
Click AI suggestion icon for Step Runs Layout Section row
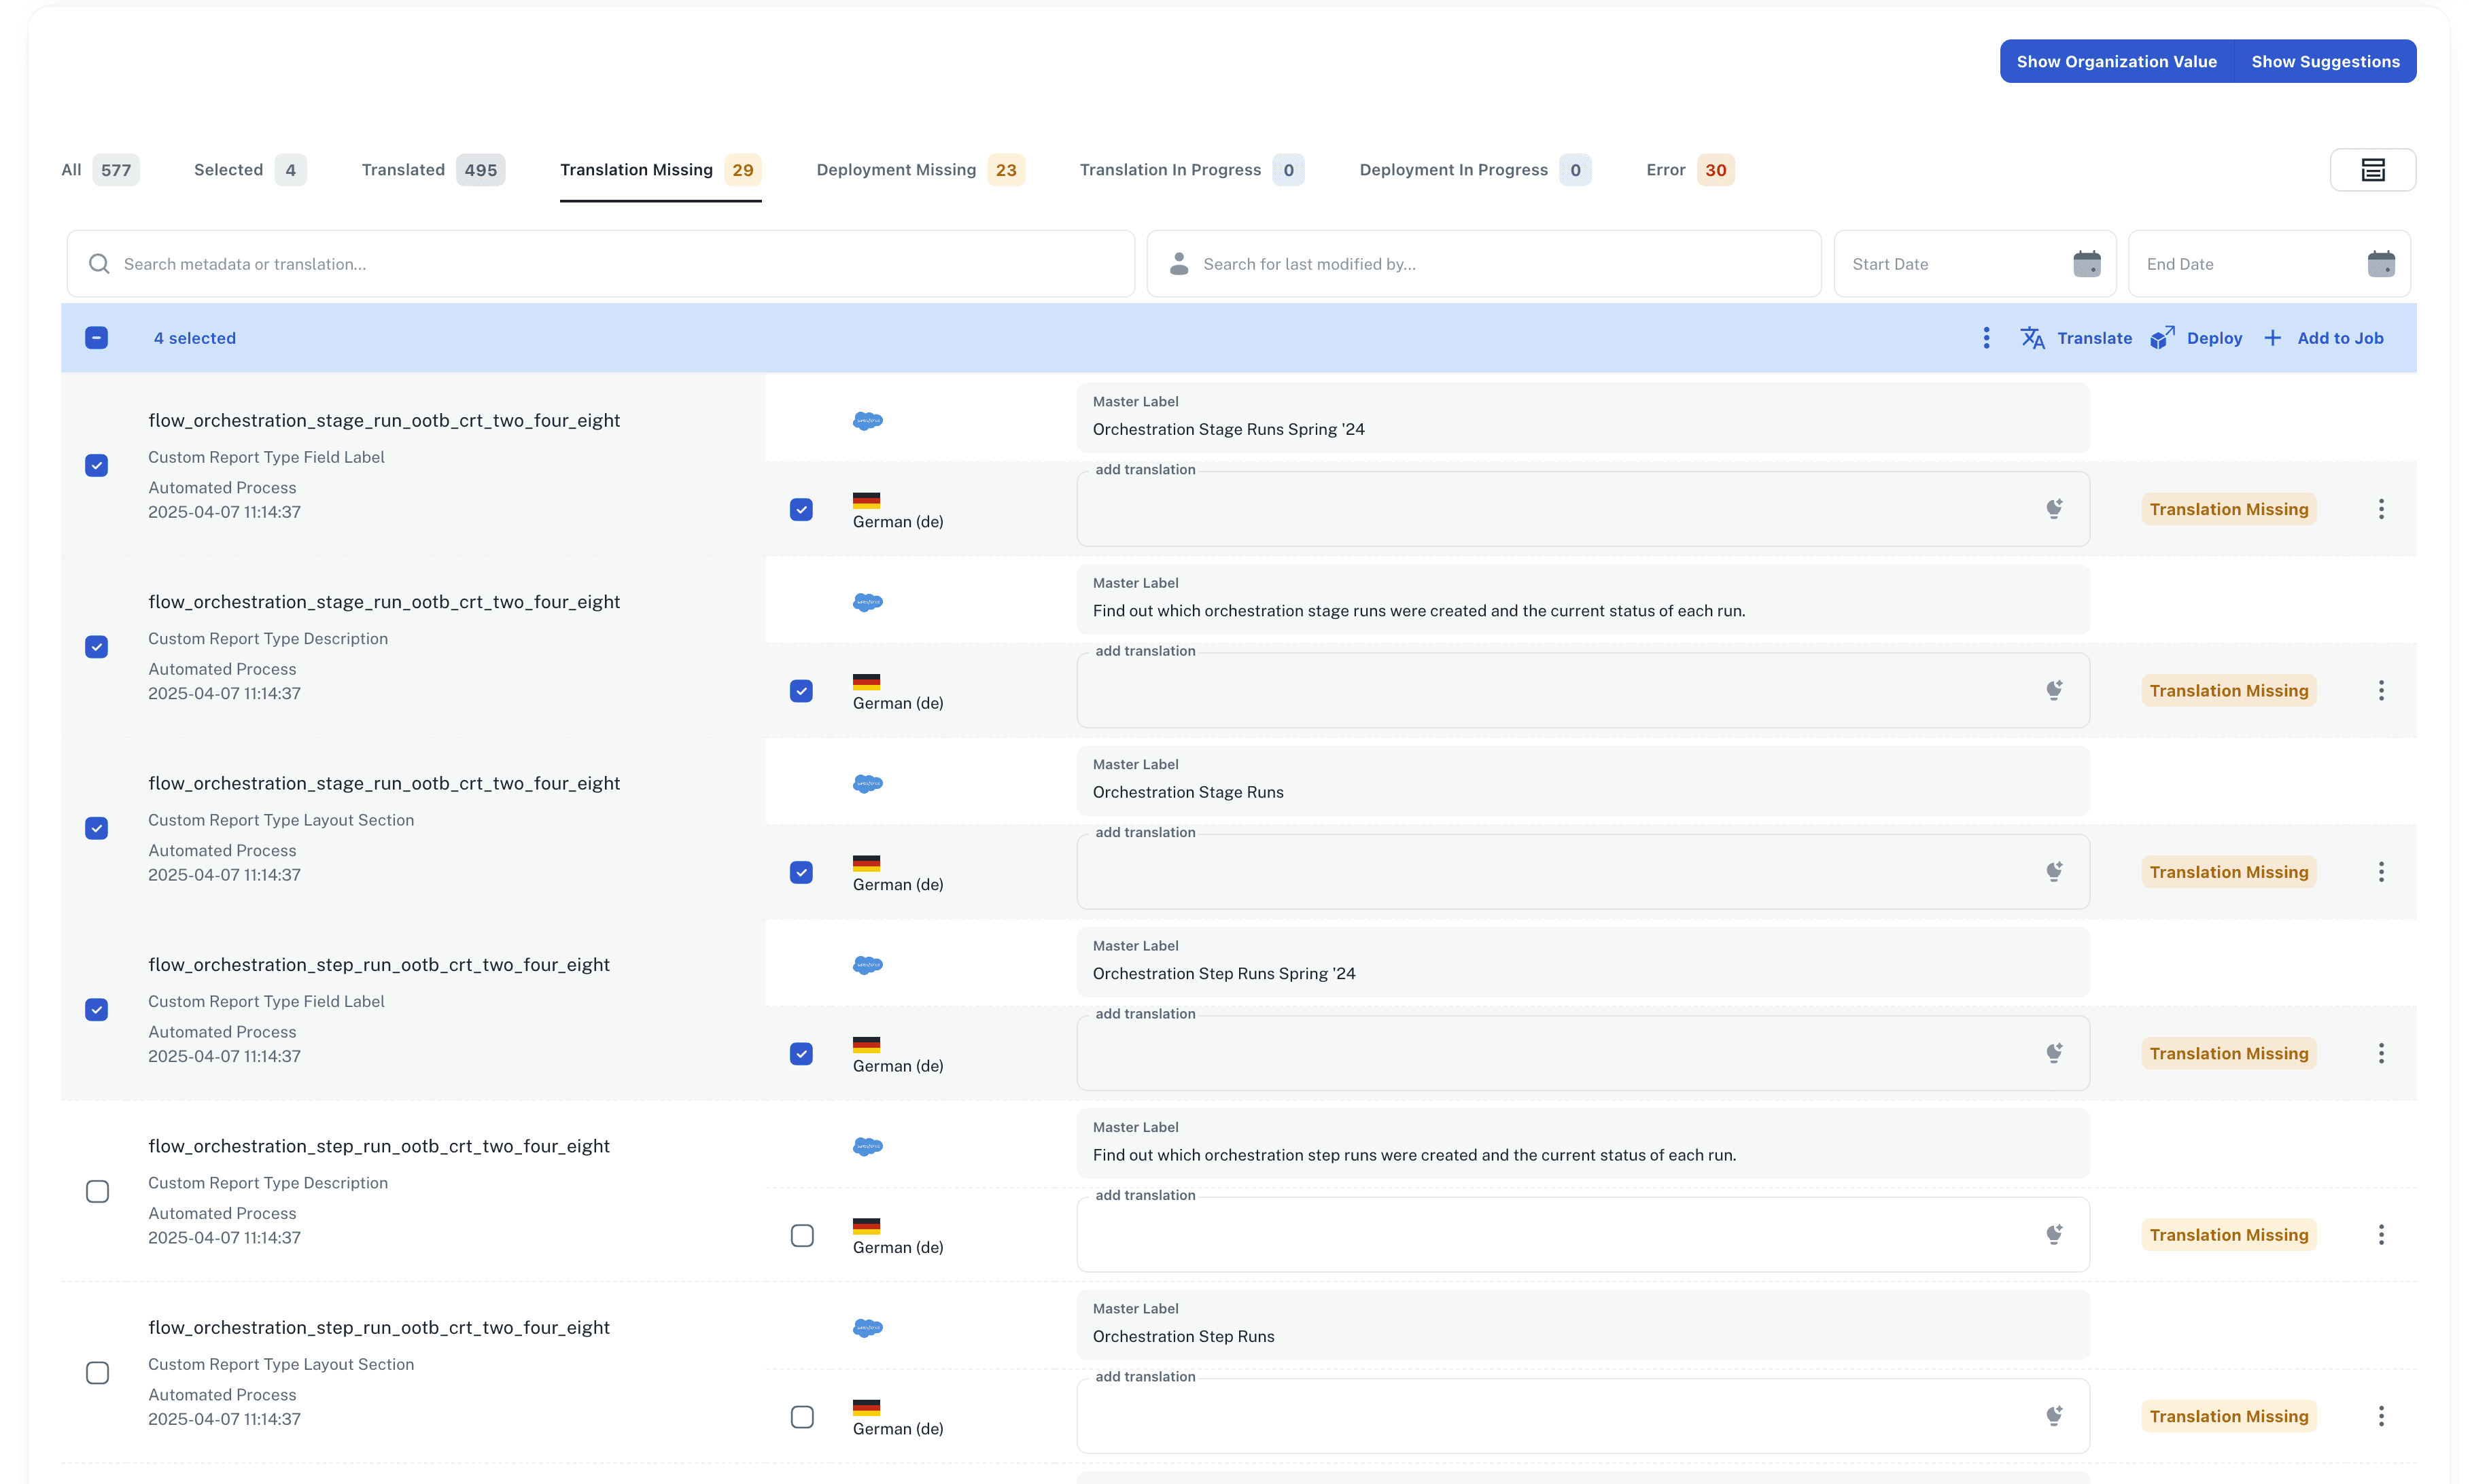[2054, 1416]
